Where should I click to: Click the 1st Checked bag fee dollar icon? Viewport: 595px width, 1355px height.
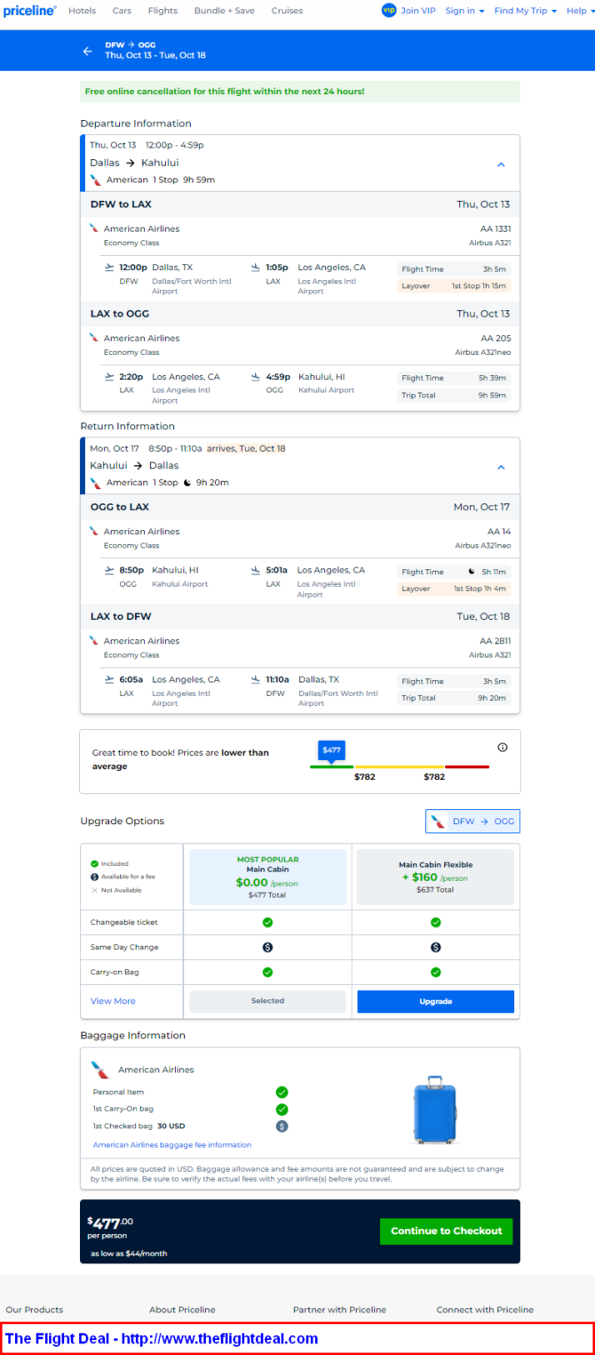(x=282, y=1126)
